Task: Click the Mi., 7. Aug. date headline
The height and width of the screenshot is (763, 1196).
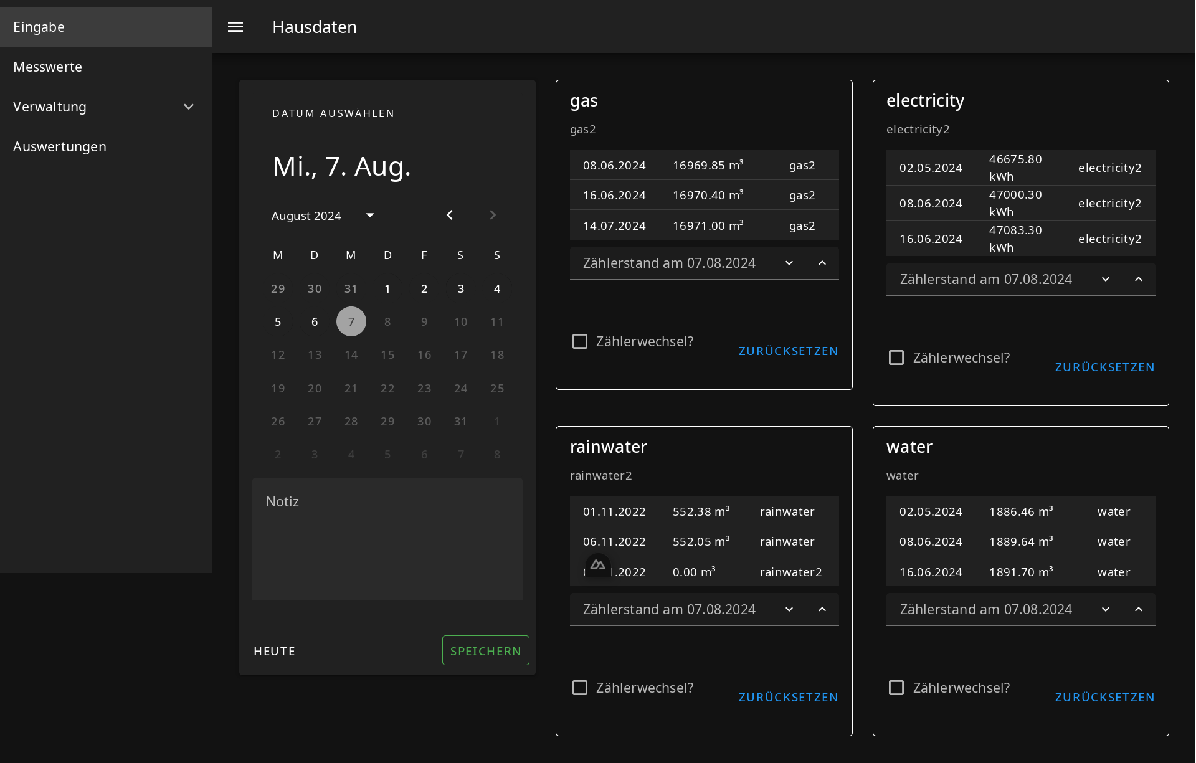Action: (x=342, y=166)
